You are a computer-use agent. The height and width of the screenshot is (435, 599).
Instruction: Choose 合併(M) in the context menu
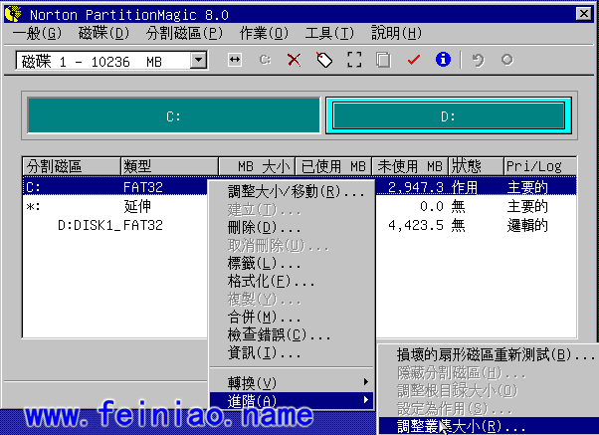click(292, 317)
